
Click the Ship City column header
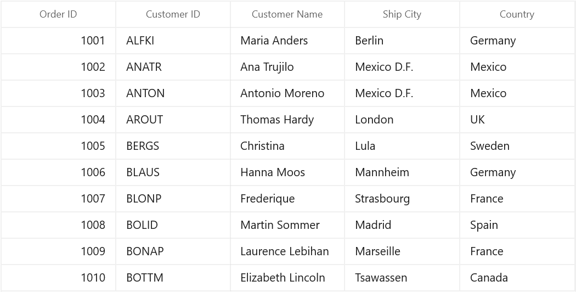pos(402,14)
